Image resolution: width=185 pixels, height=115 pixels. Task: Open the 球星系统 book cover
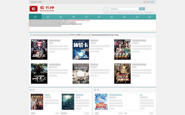click(x=81, y=74)
